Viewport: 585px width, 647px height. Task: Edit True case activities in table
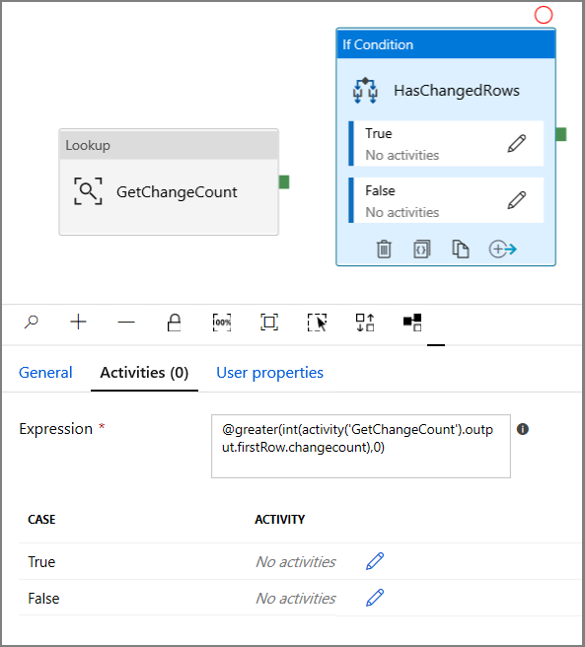click(375, 561)
